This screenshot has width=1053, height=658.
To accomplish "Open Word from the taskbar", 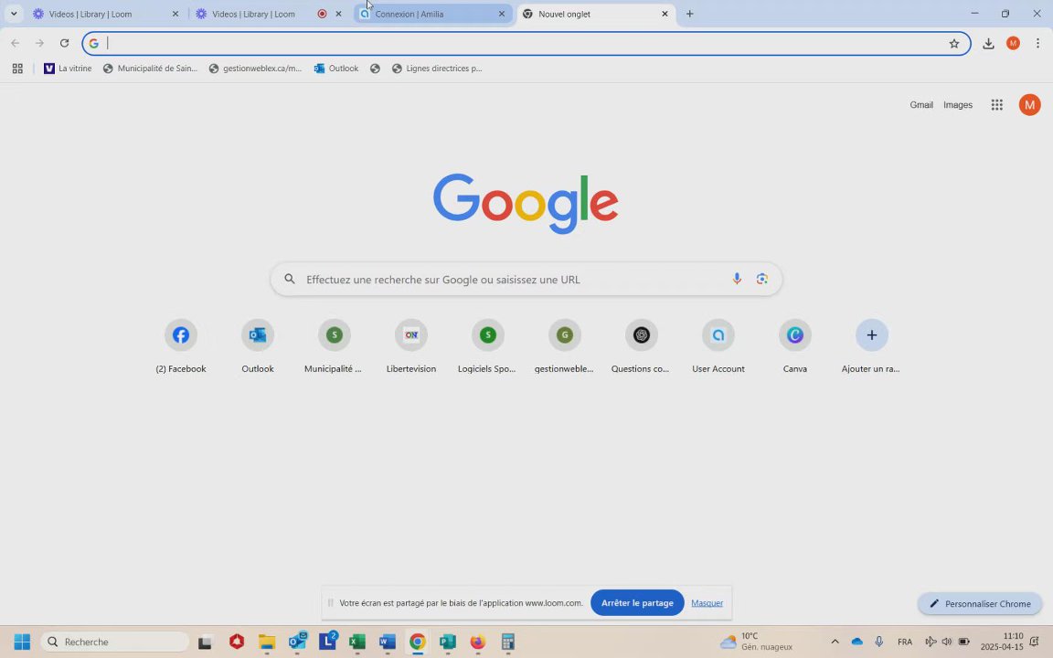I will [388, 642].
